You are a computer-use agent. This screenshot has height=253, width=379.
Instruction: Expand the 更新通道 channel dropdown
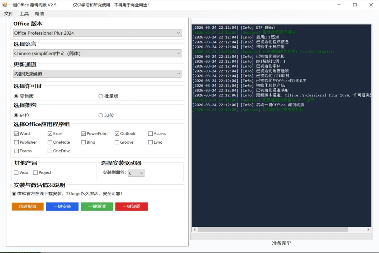[97, 74]
